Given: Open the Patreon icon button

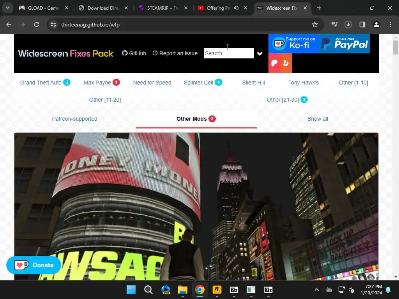Looking at the screenshot, I should 274,63.
